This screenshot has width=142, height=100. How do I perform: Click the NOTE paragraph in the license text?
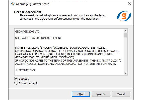[x=68, y=56]
